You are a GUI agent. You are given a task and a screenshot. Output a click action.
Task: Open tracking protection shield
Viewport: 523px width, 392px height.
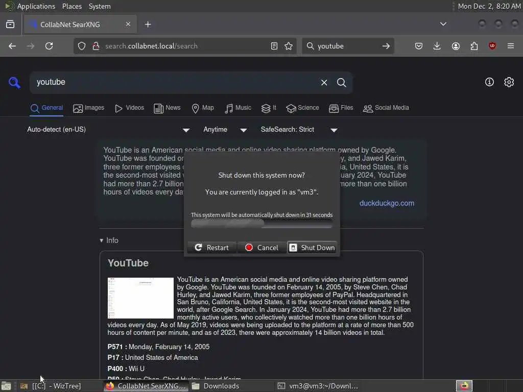click(x=82, y=46)
